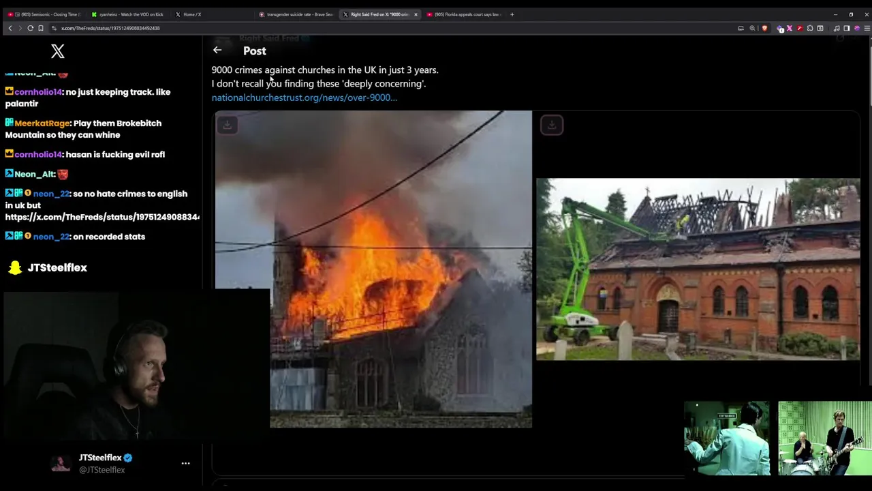Toggle the browser sidebar panel icon
The width and height of the screenshot is (872, 491).
pos(847,28)
